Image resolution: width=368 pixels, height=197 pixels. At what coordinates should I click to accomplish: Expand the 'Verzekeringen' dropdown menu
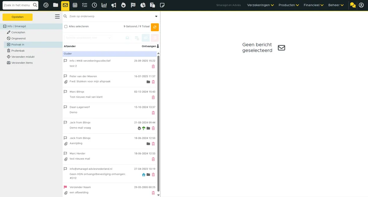click(260, 5)
